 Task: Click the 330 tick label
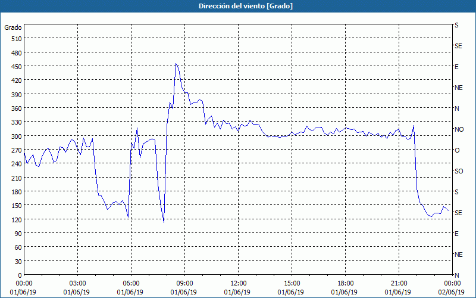pyautogui.click(x=17, y=122)
